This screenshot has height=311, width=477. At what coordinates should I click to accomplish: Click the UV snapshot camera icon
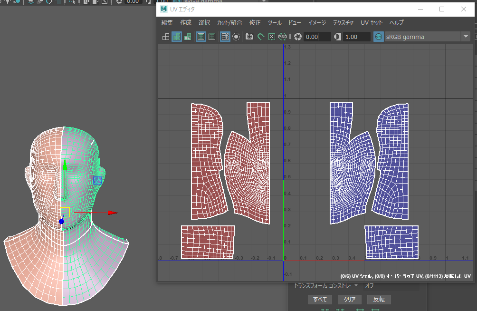pyautogui.click(x=249, y=37)
